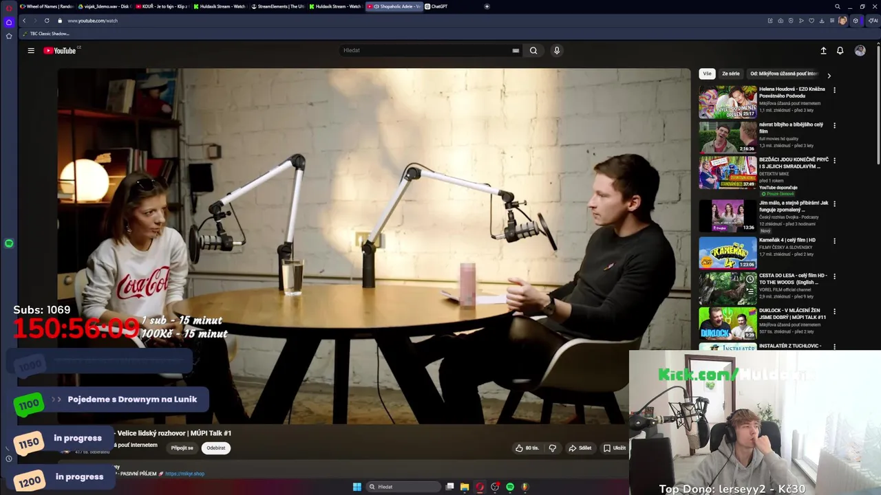Open Spotify icon in Opera sidebar
The width and height of the screenshot is (881, 495).
coord(9,243)
